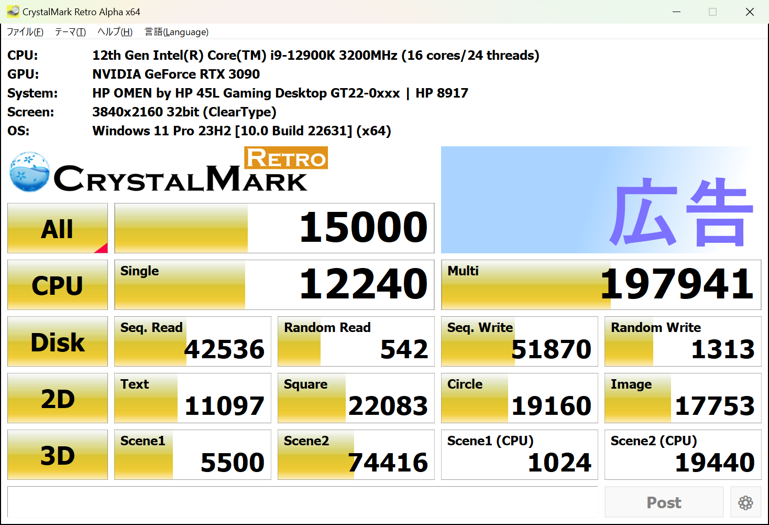Click the settings gear icon

click(745, 502)
